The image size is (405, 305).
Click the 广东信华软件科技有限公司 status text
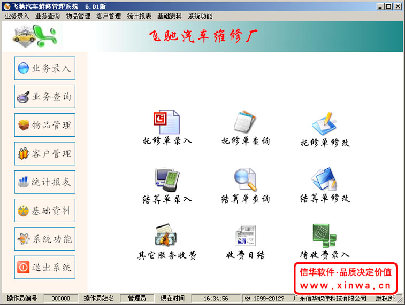[x=330, y=298]
